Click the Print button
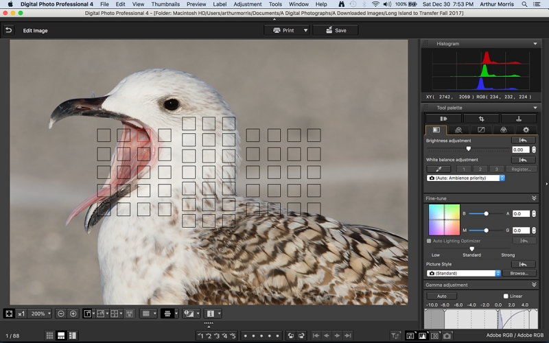The width and height of the screenshot is (549, 343). pos(283,30)
